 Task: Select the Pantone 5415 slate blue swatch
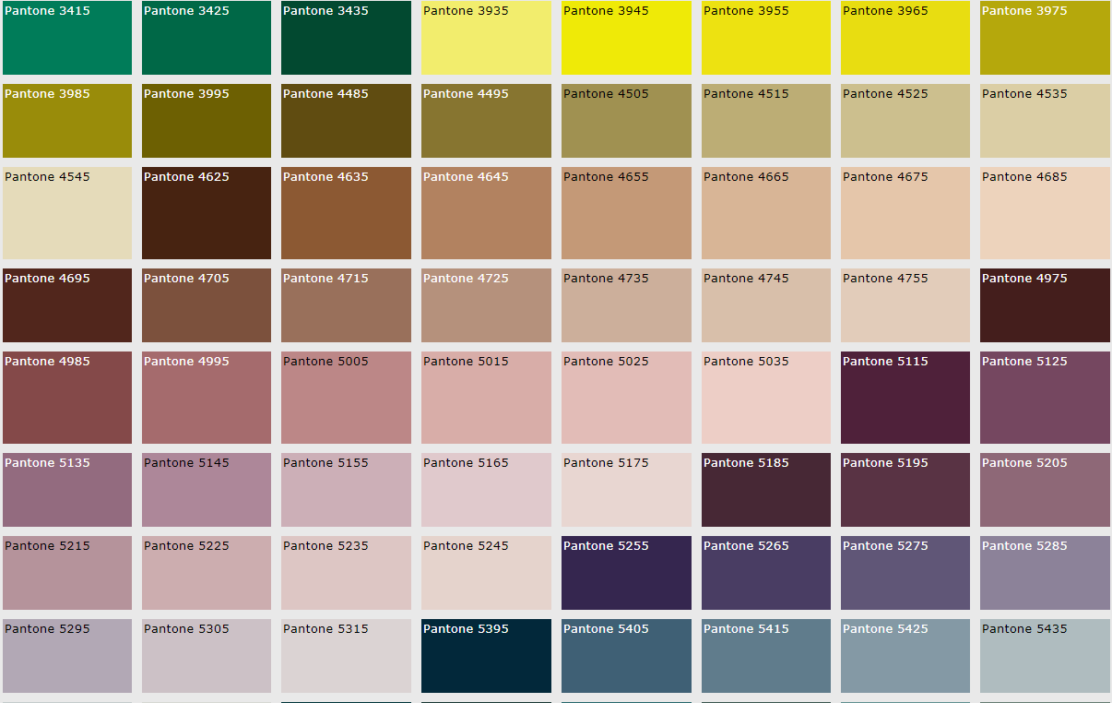coord(765,656)
